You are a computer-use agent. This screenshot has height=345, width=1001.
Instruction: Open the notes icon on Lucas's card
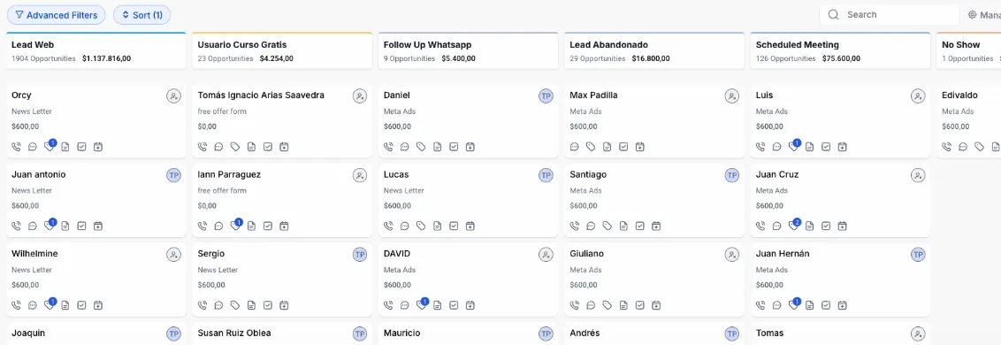click(x=438, y=226)
